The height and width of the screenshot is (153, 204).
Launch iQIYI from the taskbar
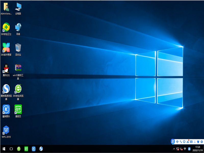(x=26, y=149)
